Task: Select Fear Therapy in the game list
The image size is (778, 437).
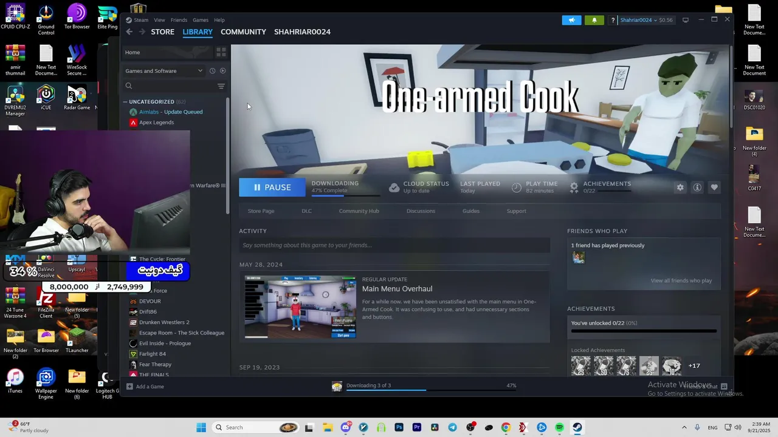Action: (x=155, y=365)
